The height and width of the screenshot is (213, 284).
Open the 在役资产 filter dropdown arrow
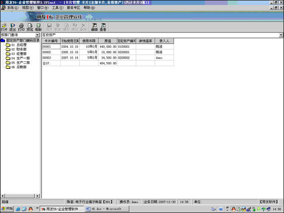pyautogui.click(x=281, y=35)
